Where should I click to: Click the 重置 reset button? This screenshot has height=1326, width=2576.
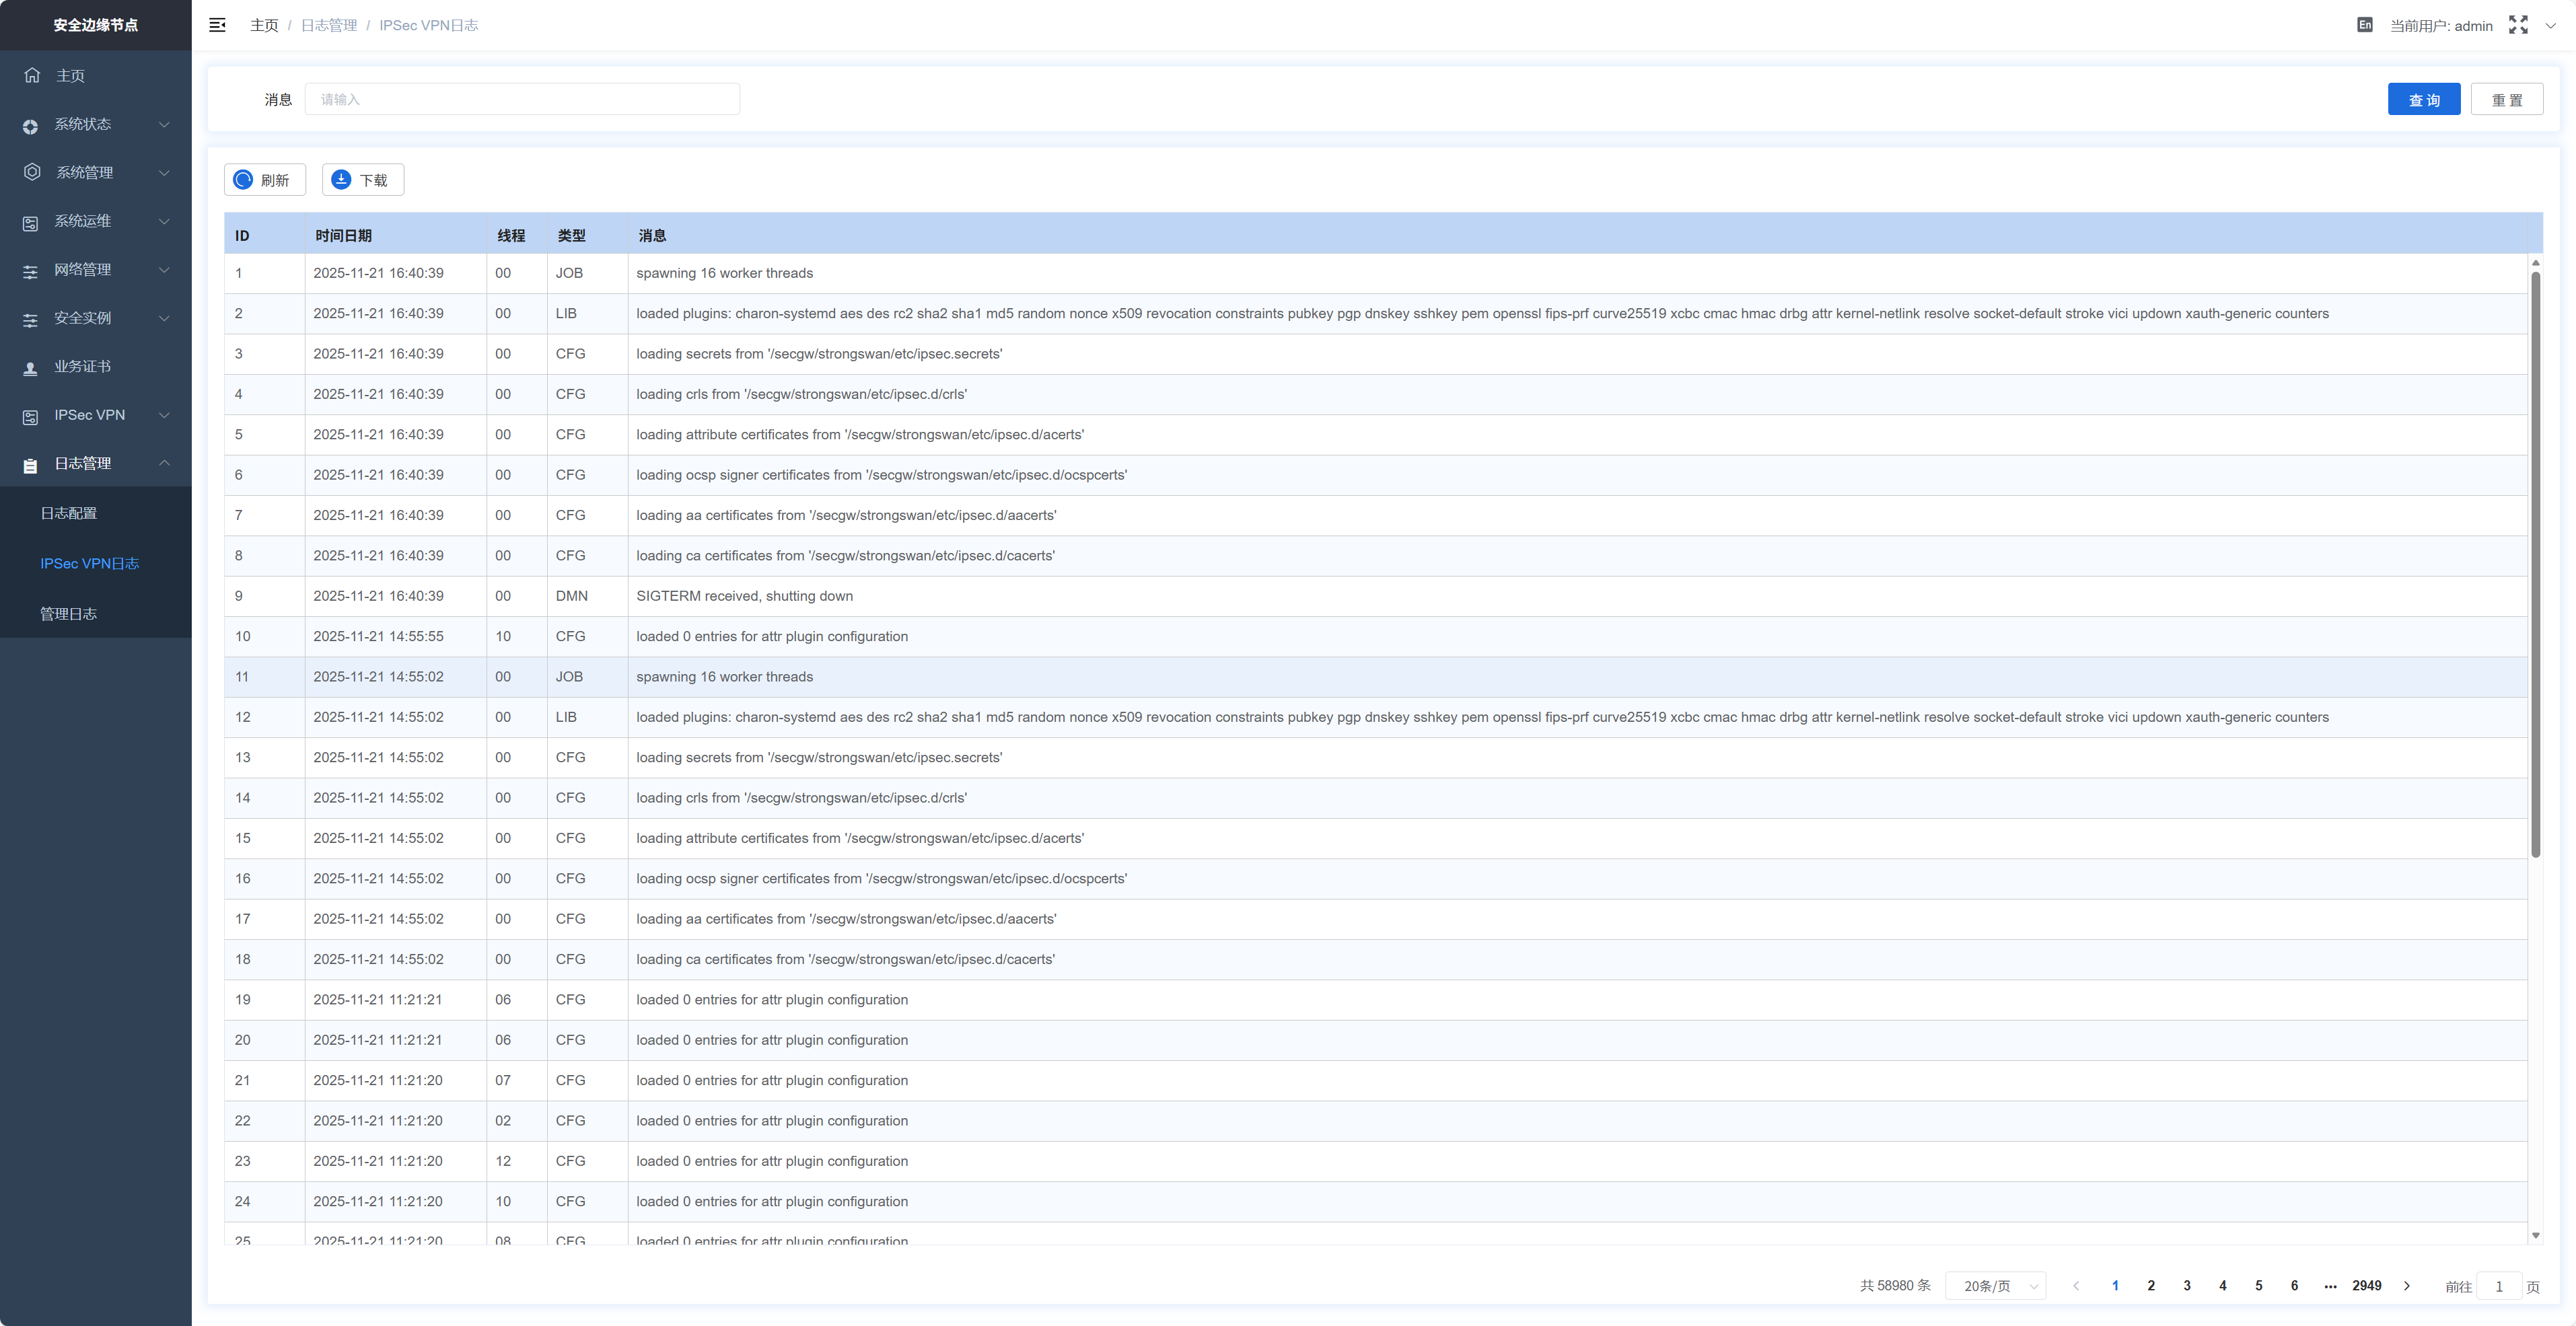click(x=2506, y=99)
